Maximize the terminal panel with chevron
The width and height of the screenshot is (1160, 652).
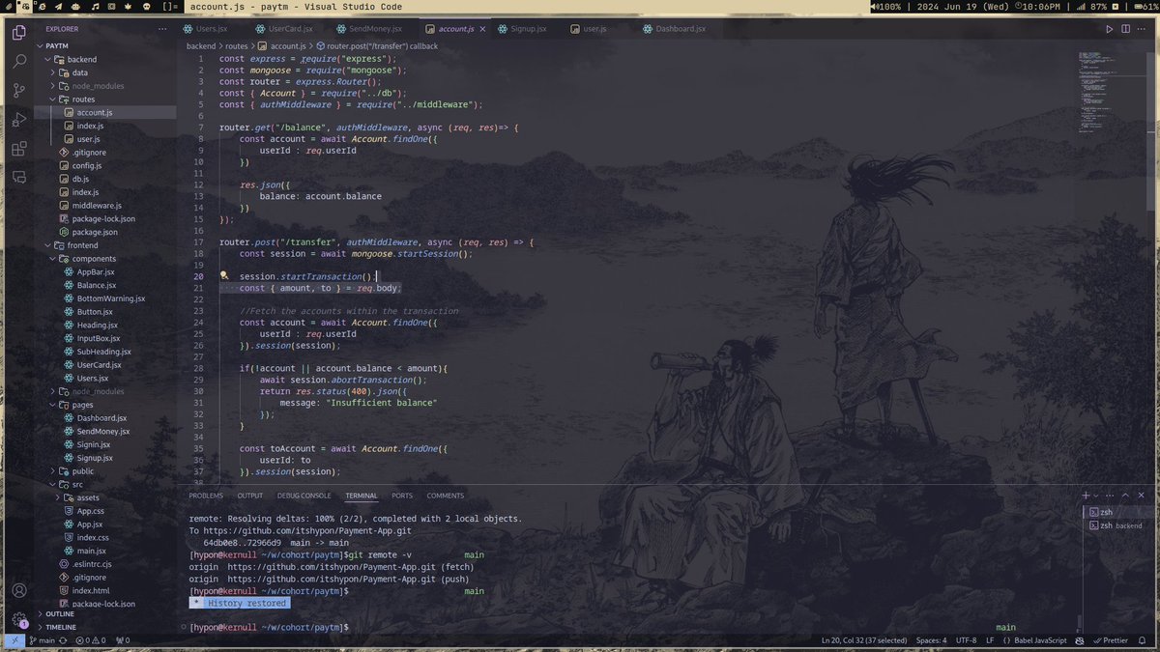click(x=1126, y=496)
